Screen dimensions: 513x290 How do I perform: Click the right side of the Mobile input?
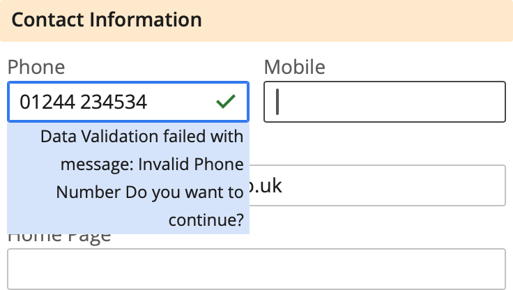pyautogui.click(x=481, y=102)
